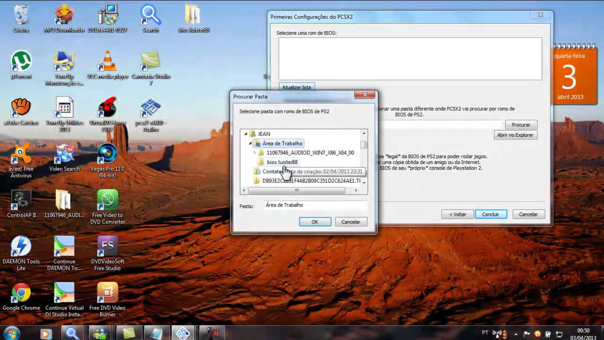Click Cancelar in PCSX2 setup window

[528, 214]
